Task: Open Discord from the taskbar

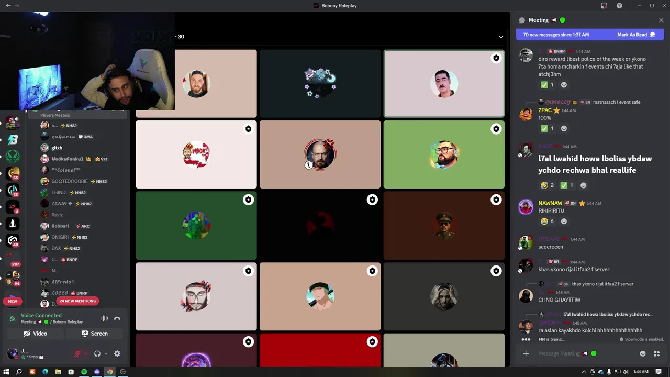Action: click(97, 372)
